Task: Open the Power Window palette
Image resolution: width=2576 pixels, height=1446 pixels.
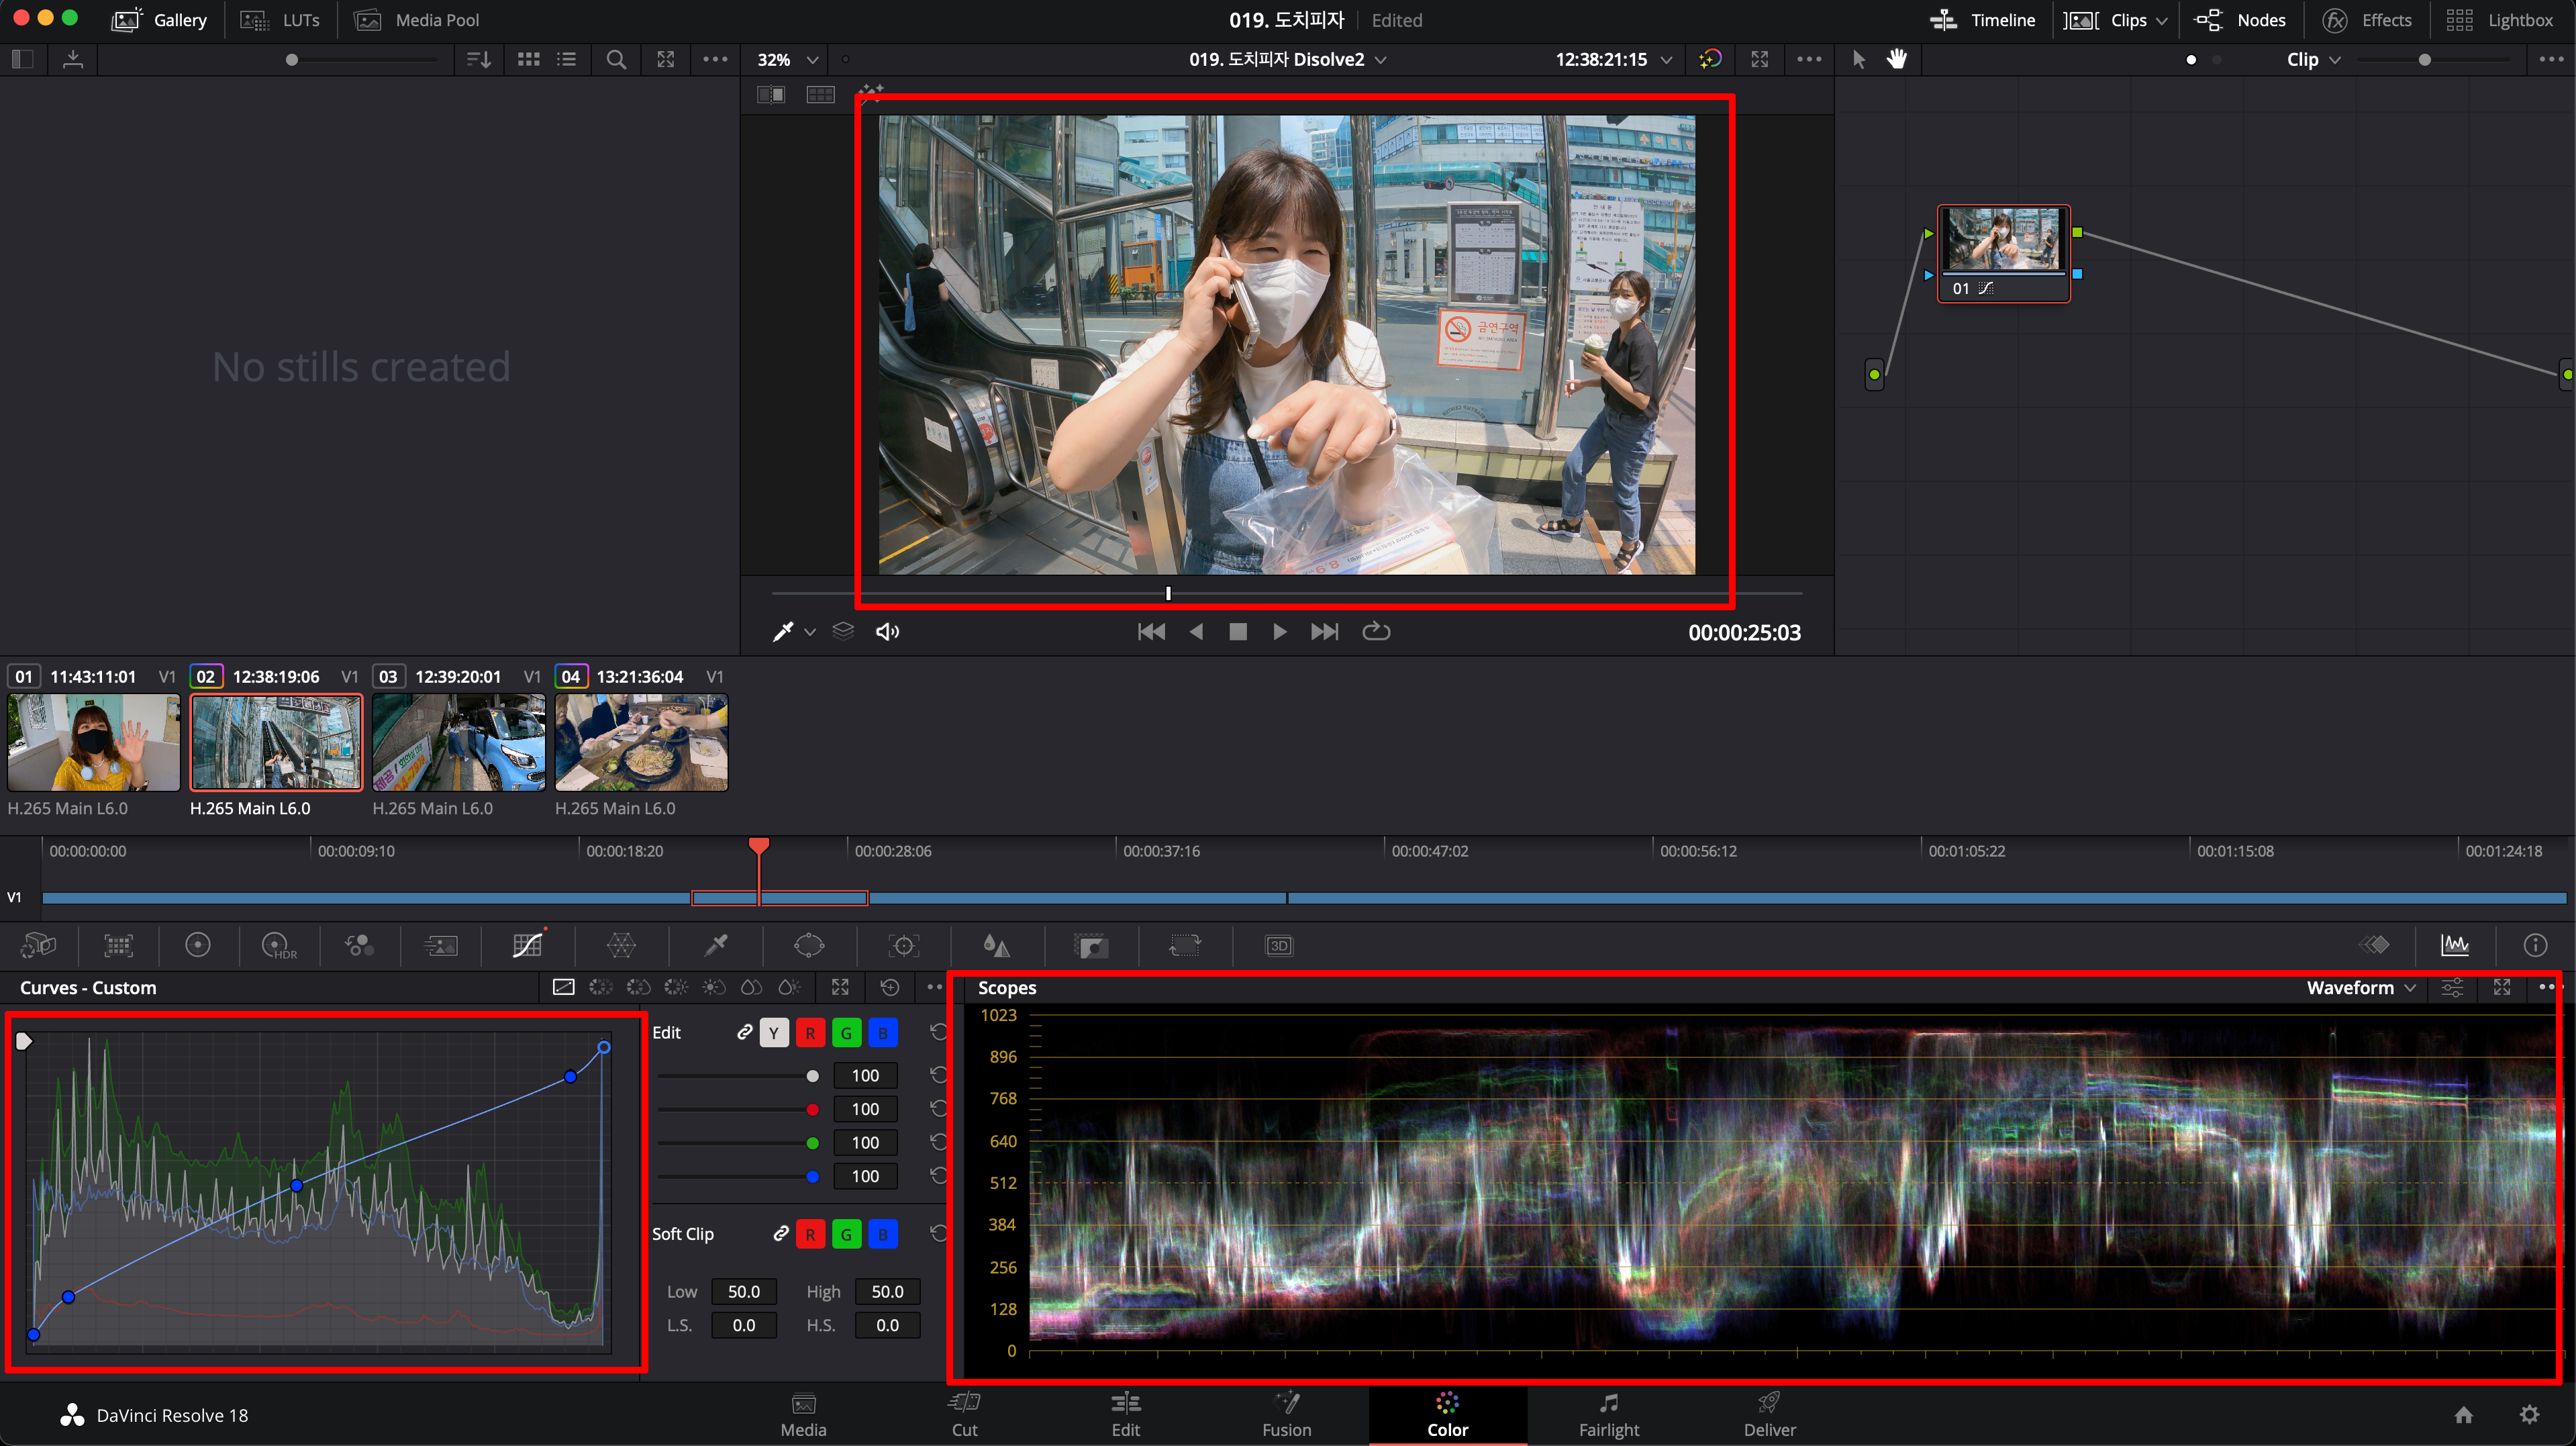Action: coord(808,945)
